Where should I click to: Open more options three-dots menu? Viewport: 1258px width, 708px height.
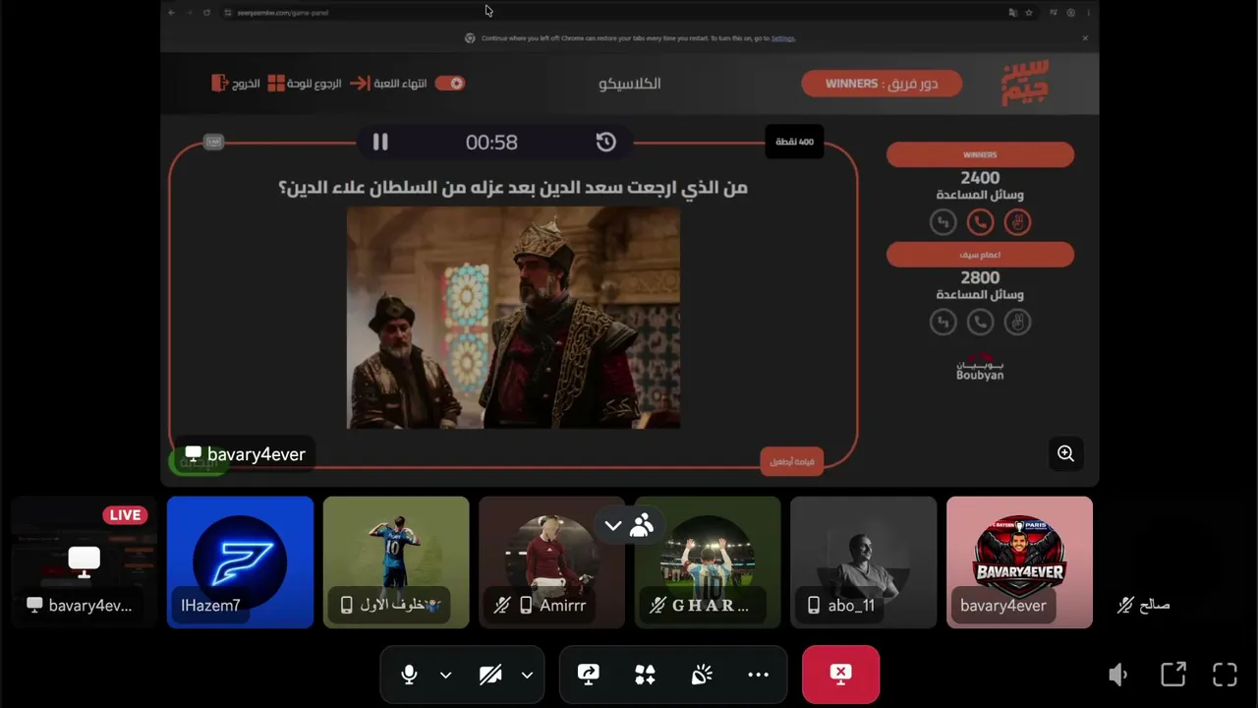pyautogui.click(x=758, y=675)
